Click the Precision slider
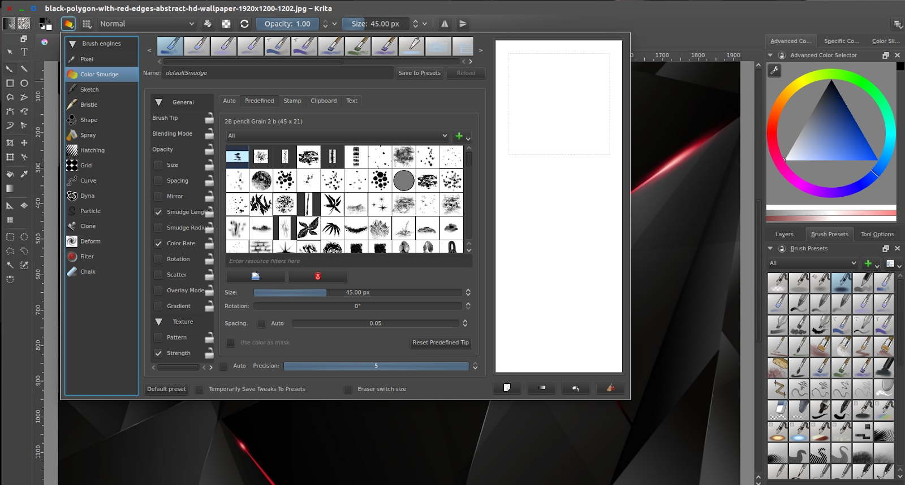The image size is (905, 485). click(376, 366)
